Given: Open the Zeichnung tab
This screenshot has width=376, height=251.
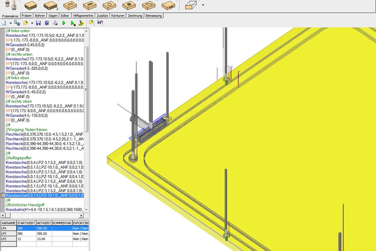Looking at the screenshot, I should pyautogui.click(x=135, y=15).
